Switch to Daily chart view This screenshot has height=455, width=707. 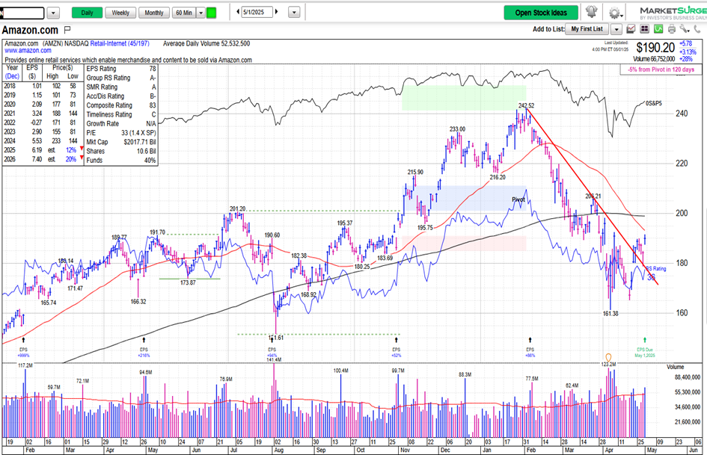pyautogui.click(x=87, y=13)
